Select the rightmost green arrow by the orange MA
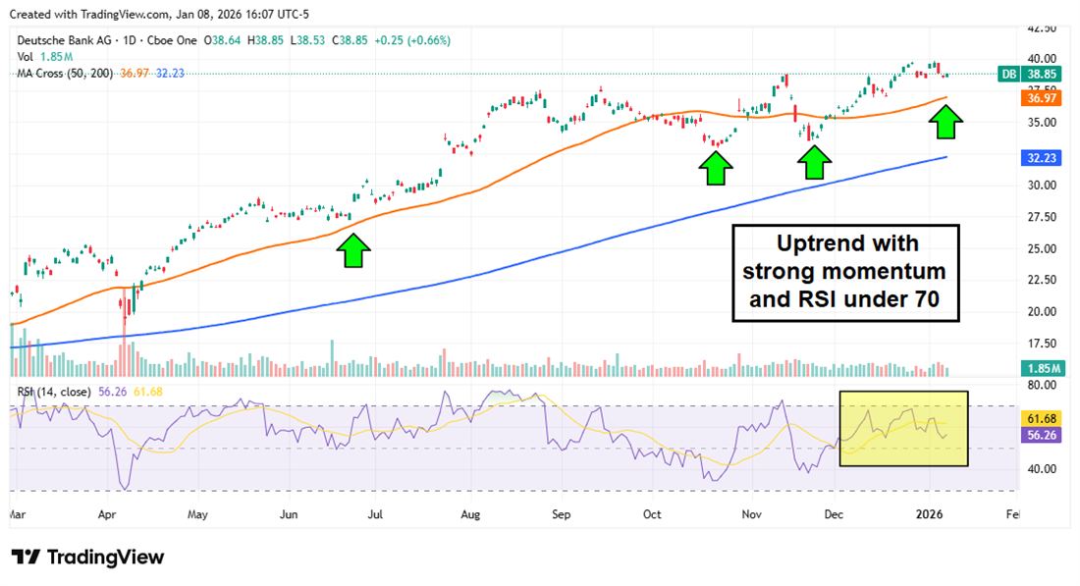 pyautogui.click(x=946, y=122)
